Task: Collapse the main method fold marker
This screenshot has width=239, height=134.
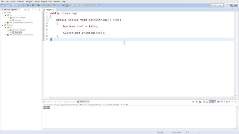Action: [x=49, y=20]
